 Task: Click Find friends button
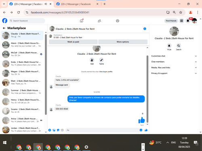click(x=171, y=21)
